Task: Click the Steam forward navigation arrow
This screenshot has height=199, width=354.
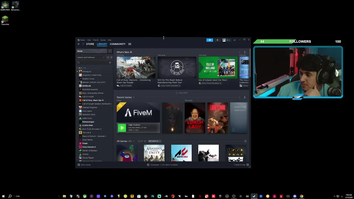Action: coord(83,44)
